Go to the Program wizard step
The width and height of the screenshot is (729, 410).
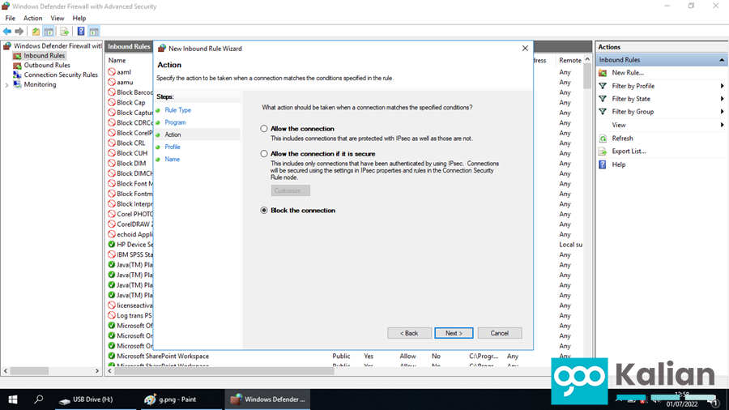pyautogui.click(x=175, y=122)
